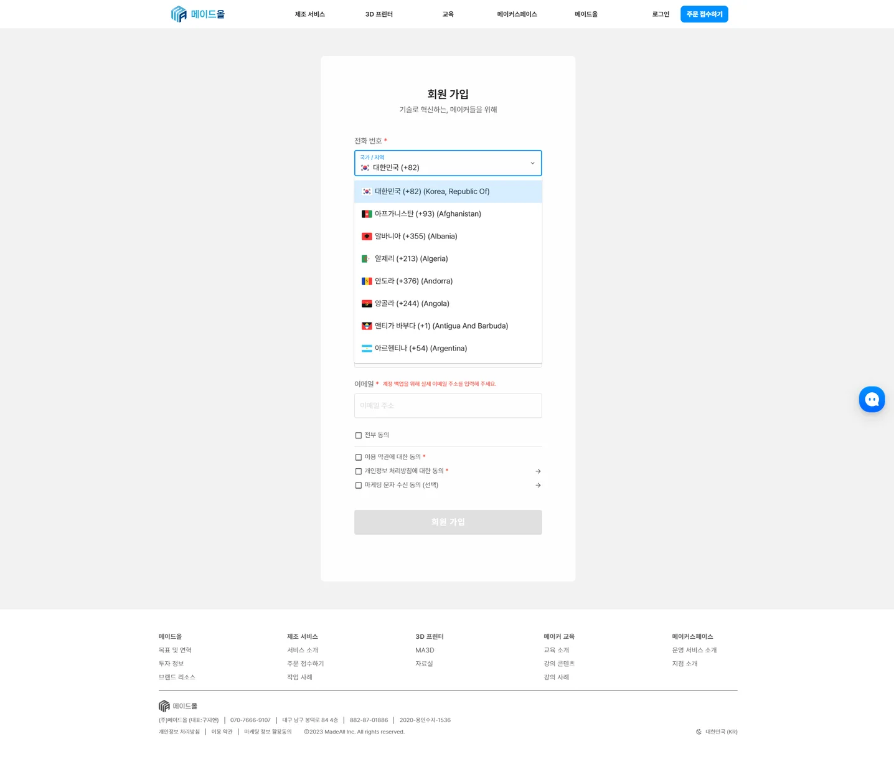894x759 pixels.
Task: Check 이용 약관에 대한 동의 checkbox
Action: pos(359,457)
